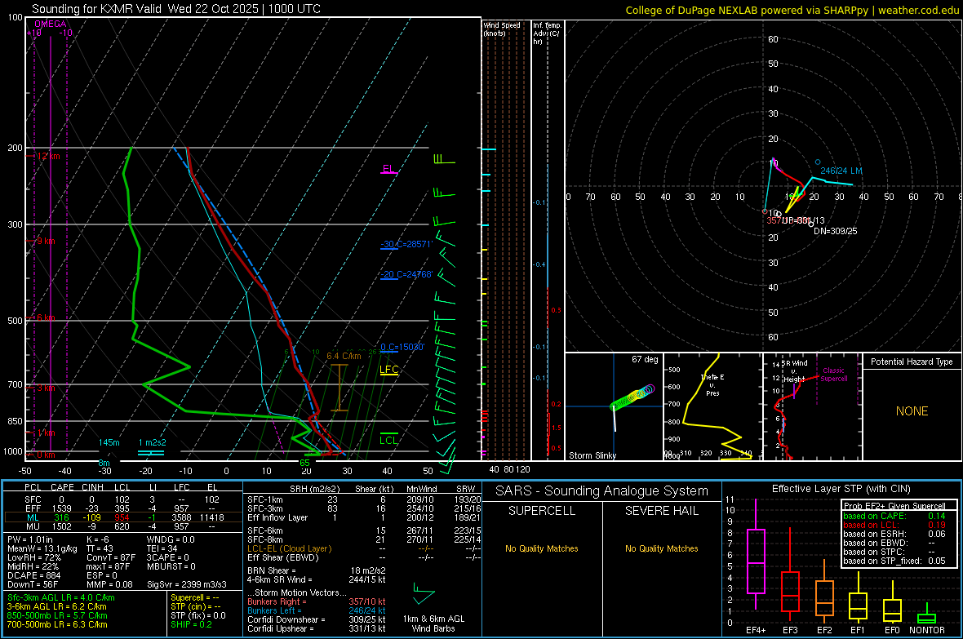This screenshot has height=639, width=963.
Task: Click the 6.4 C/km lapse rate annotation
Action: point(344,356)
